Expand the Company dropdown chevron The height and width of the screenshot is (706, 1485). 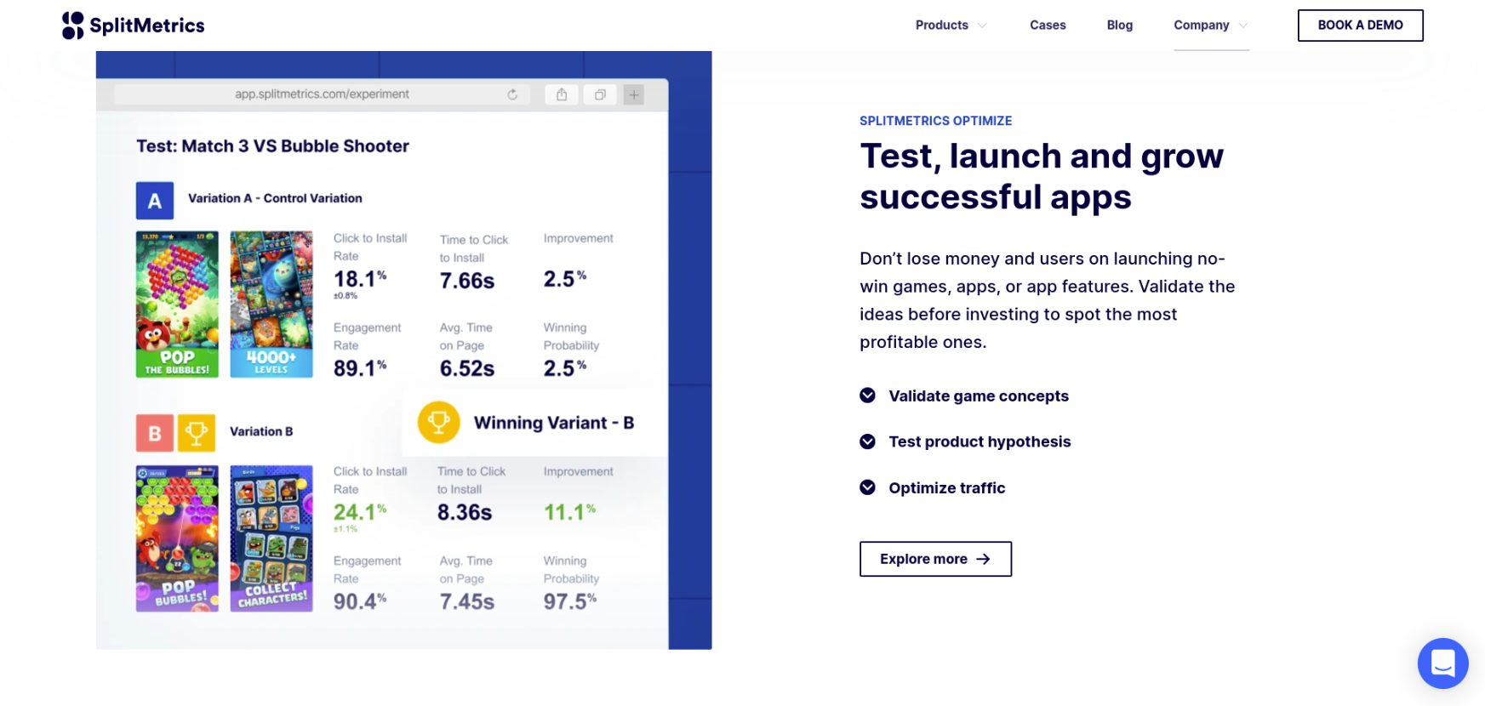[x=1242, y=26]
